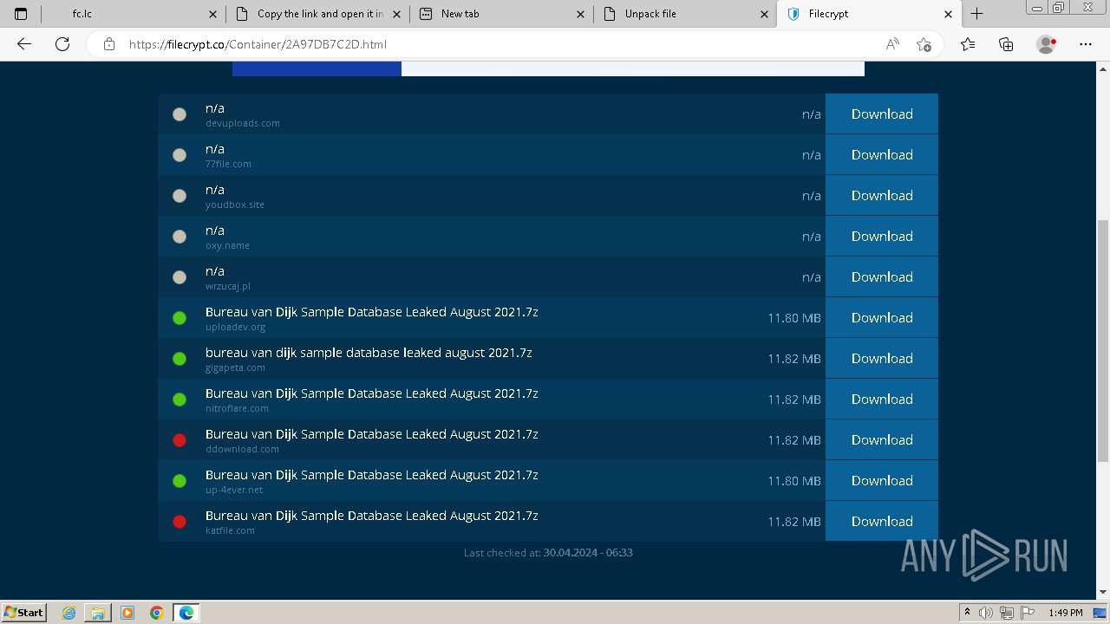Download from nitroflare.com mirror
The image size is (1110, 624).
coord(882,399)
